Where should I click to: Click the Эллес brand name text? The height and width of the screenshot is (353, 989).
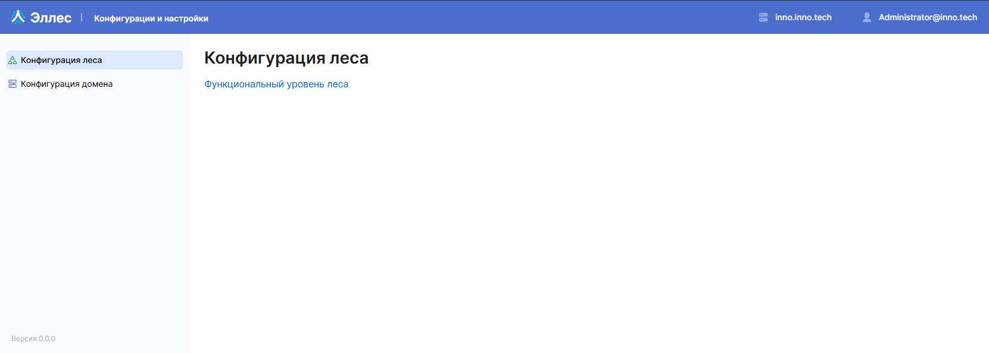coord(51,18)
